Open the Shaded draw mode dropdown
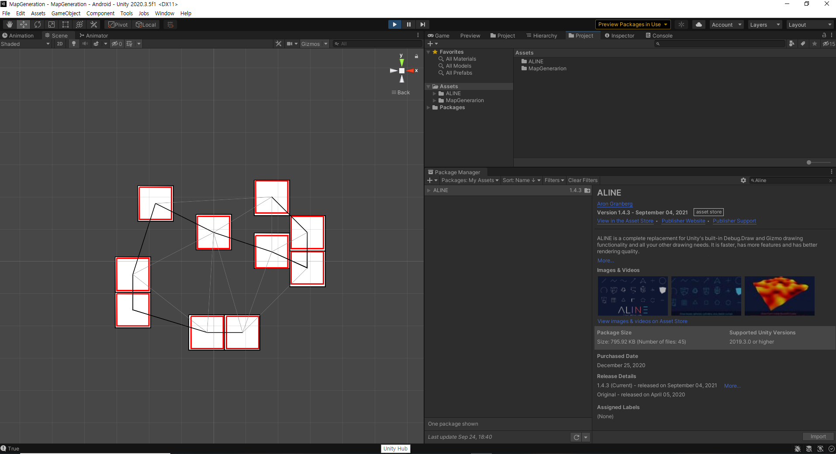Screen dimensions: 836x454 [x=25, y=44]
